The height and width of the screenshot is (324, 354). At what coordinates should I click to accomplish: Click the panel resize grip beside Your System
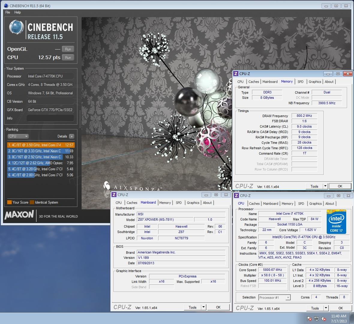tap(80, 119)
